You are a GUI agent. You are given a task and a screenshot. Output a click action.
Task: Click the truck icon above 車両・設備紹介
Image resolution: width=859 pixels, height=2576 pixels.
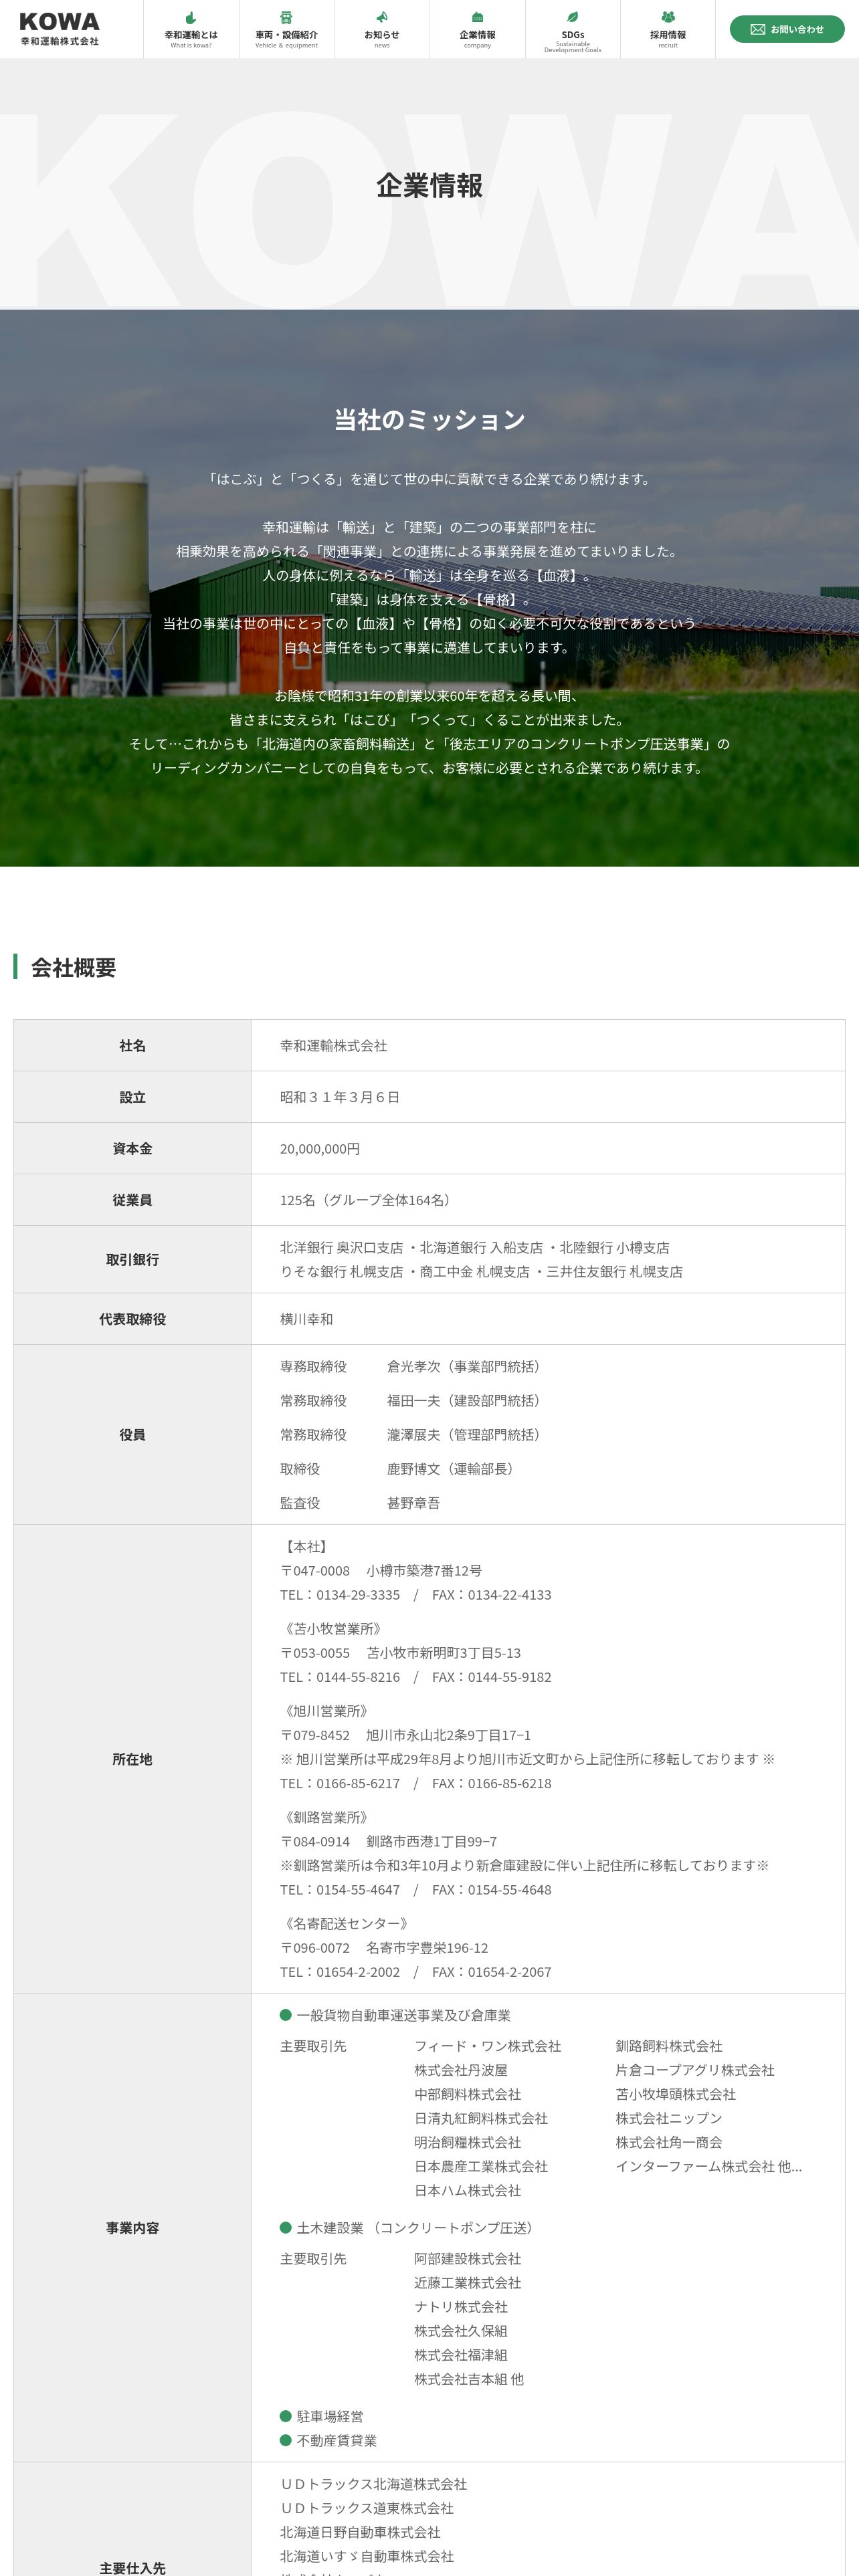pos(286,17)
